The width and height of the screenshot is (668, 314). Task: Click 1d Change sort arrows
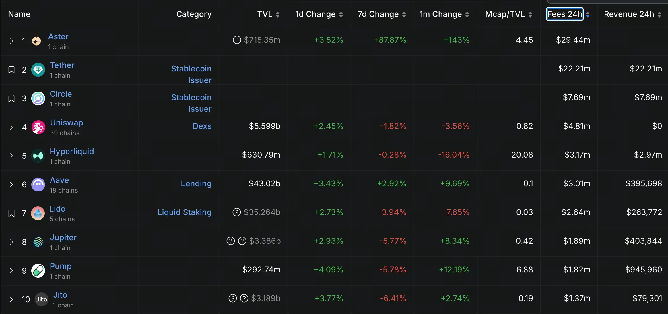[341, 15]
